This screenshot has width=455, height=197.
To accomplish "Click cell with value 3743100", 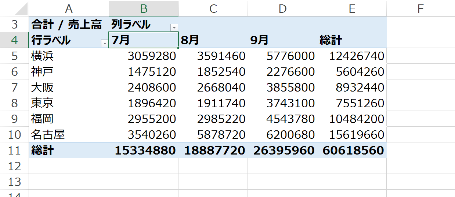I will tap(282, 103).
